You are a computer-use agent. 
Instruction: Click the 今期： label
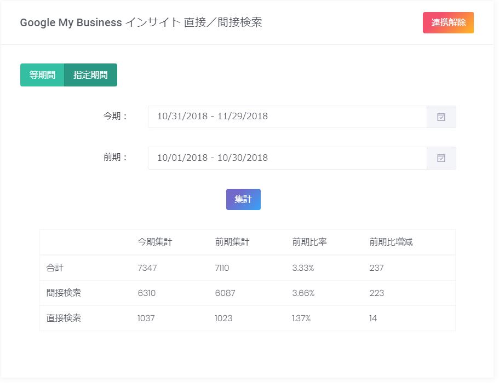(115, 116)
